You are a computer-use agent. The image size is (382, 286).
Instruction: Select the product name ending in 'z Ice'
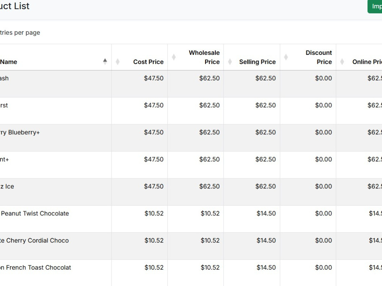click(7, 186)
